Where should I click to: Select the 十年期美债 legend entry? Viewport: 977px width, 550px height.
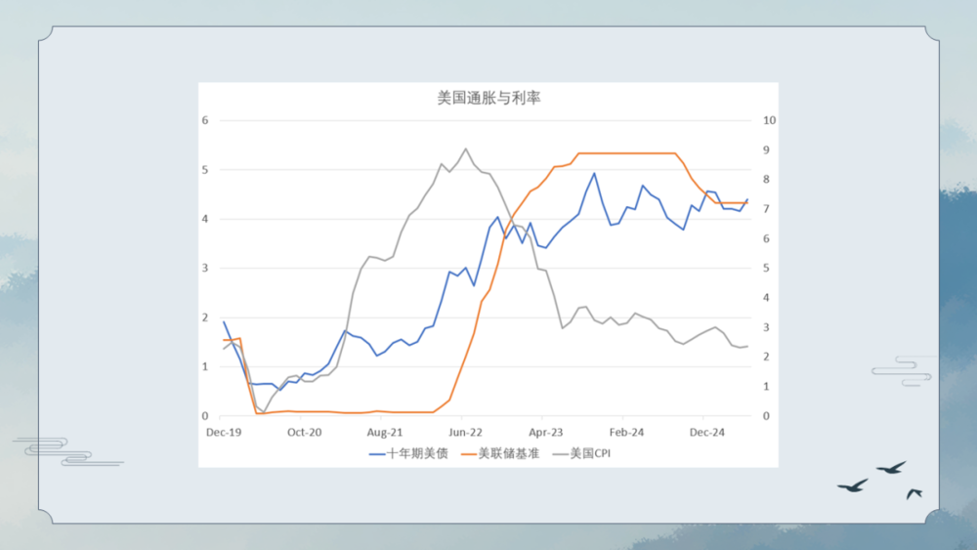tap(417, 453)
